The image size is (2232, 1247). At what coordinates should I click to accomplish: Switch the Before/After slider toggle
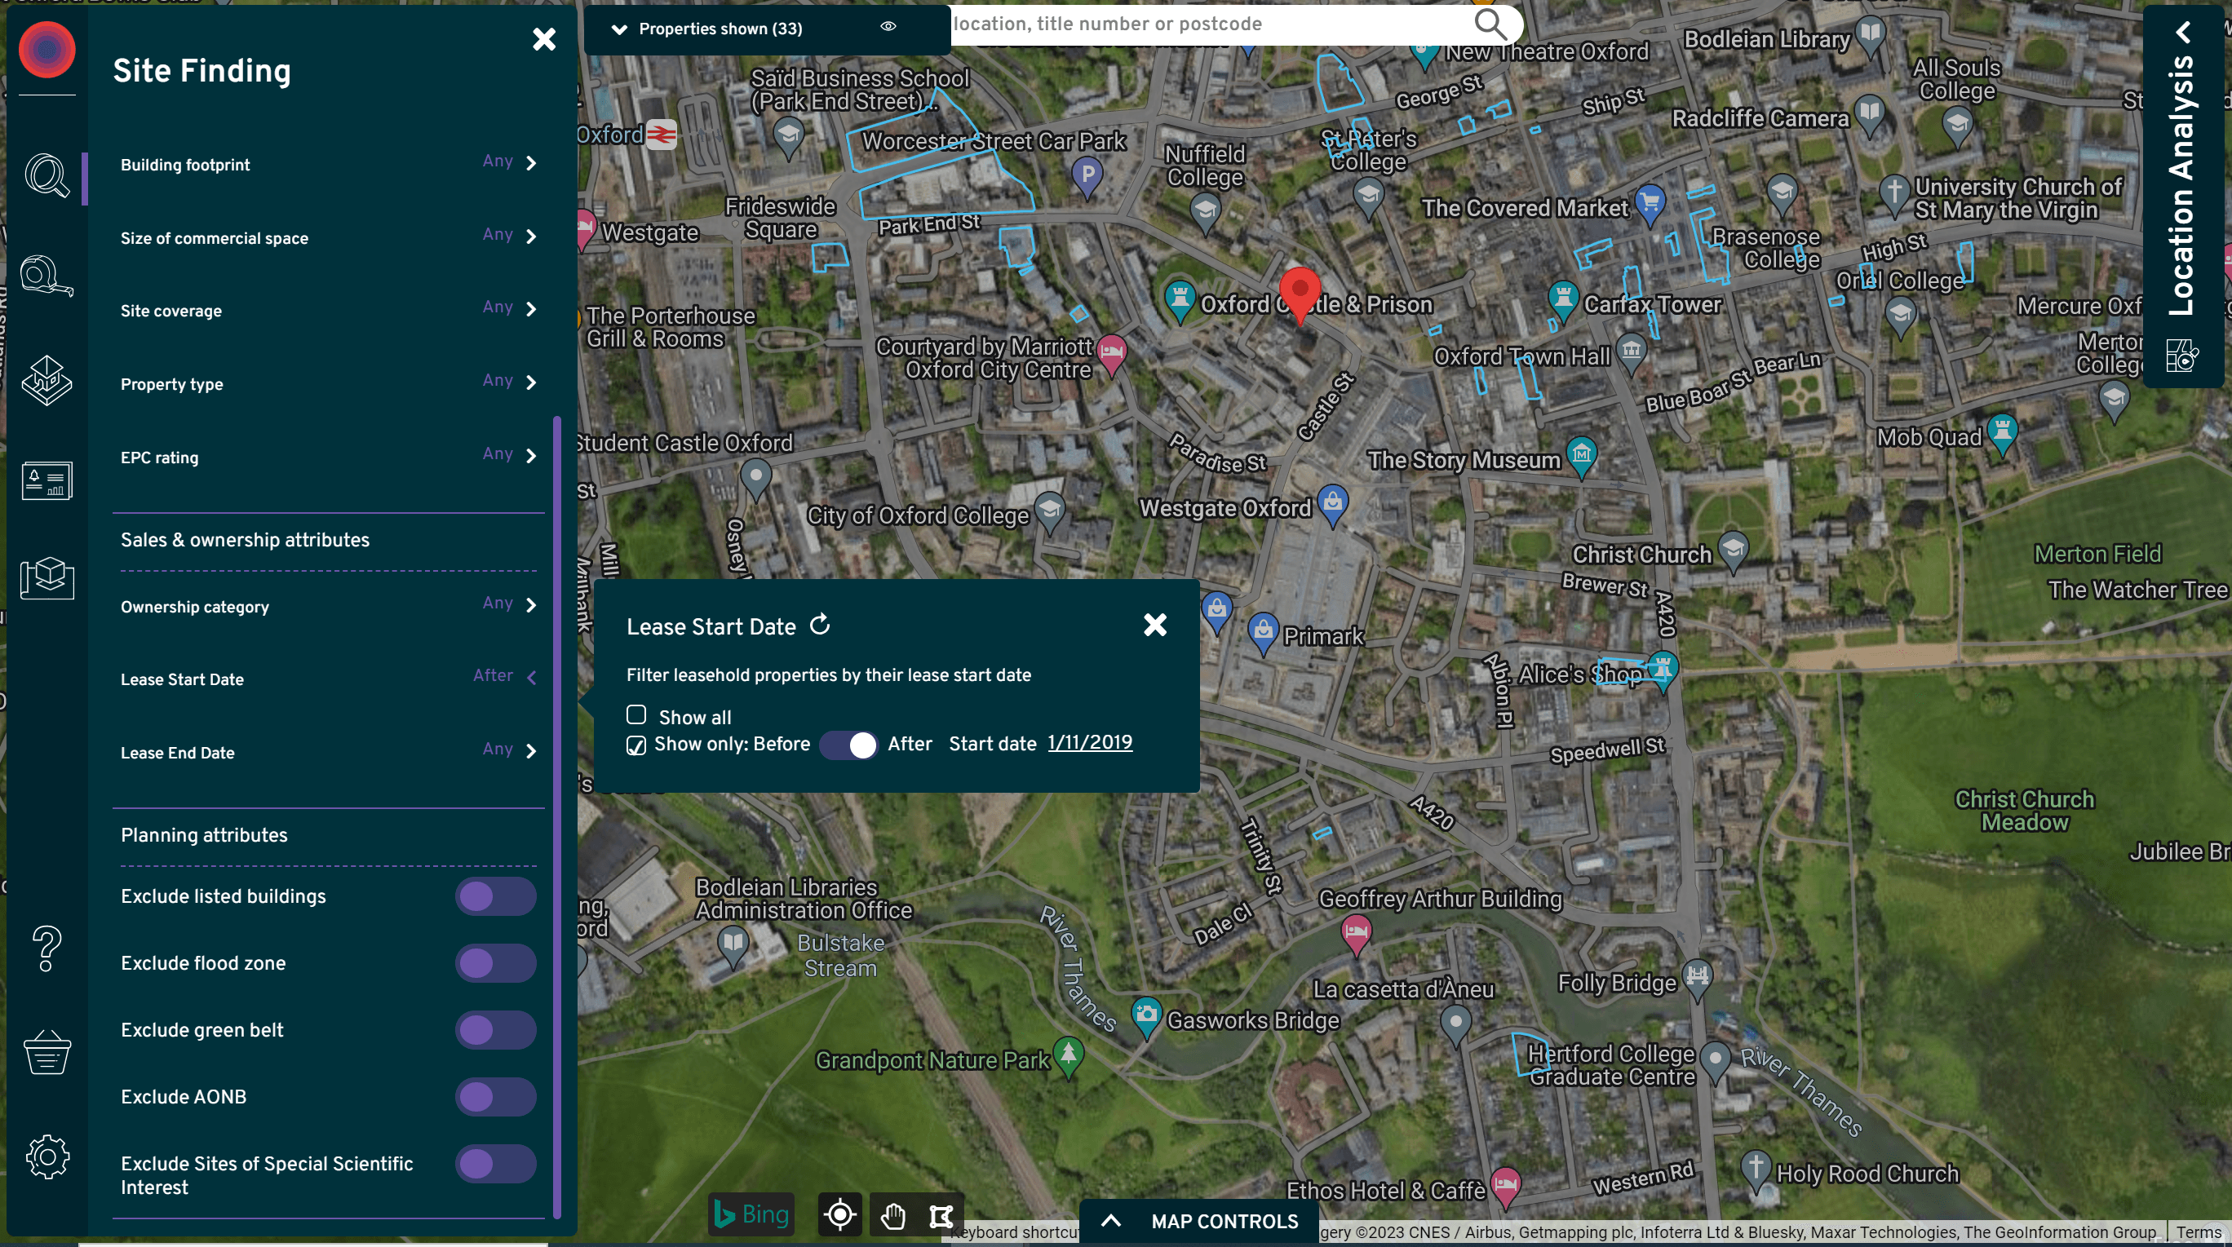(x=848, y=745)
